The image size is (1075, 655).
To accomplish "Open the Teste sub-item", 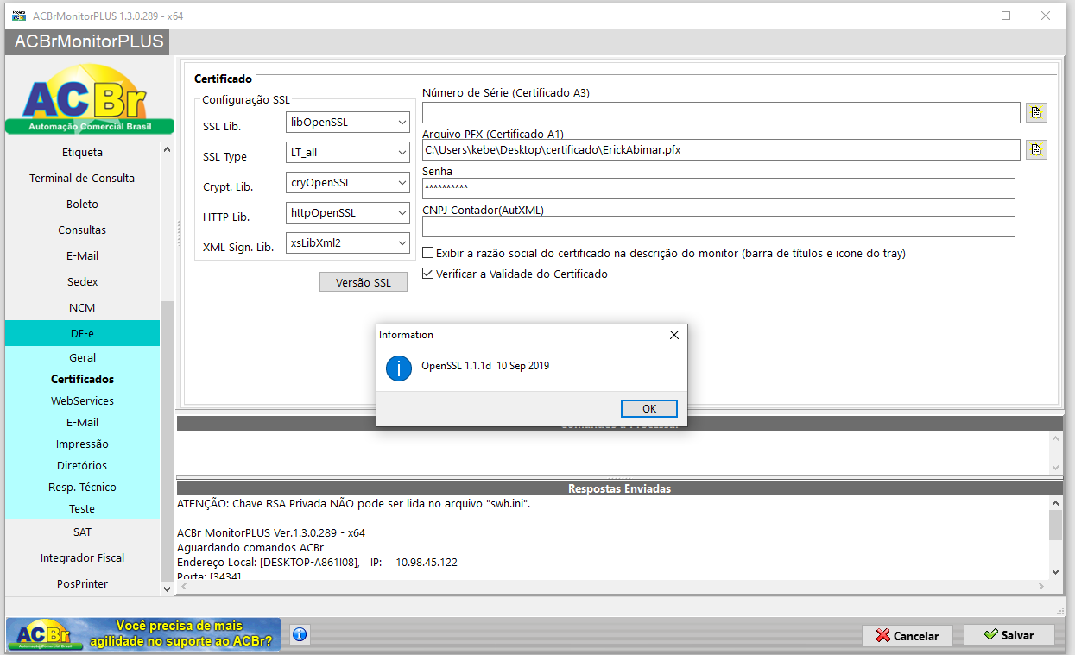I will [x=82, y=509].
